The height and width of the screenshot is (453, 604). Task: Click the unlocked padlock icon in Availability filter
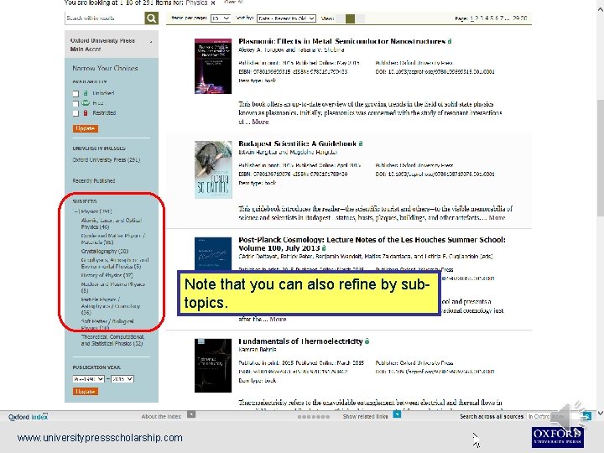click(86, 93)
